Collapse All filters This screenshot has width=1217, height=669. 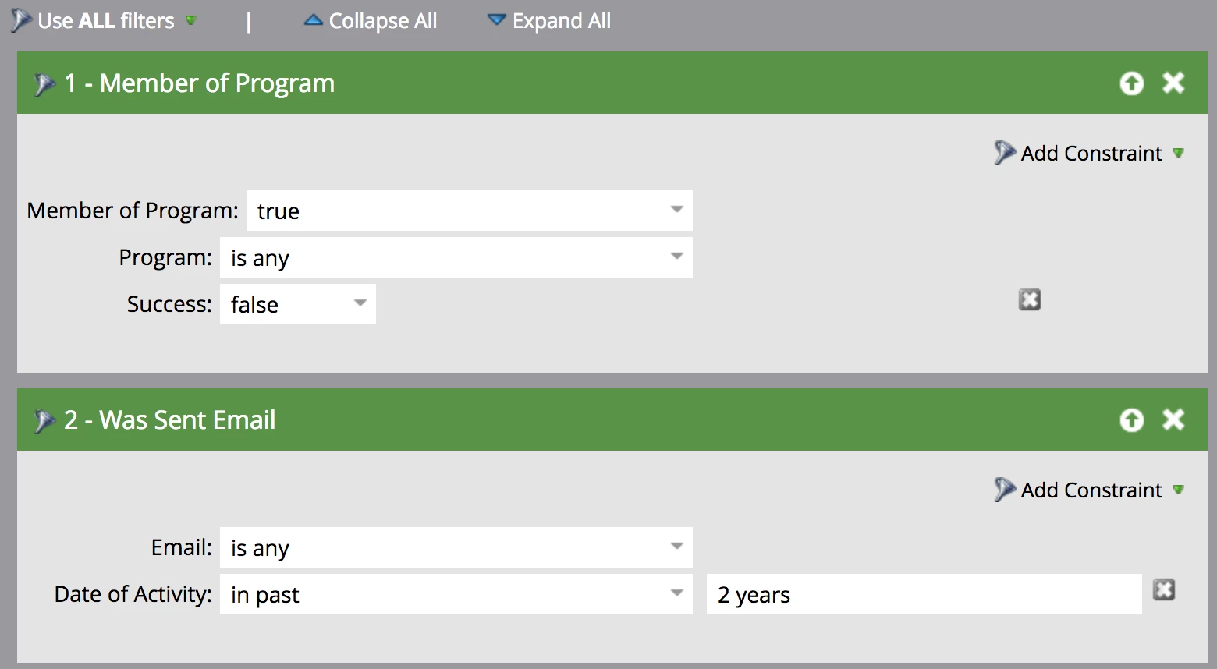[371, 21]
